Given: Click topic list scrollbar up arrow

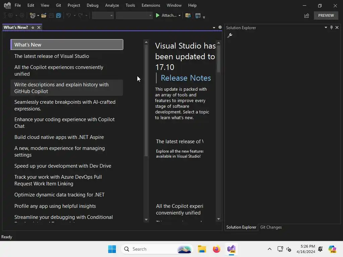Looking at the screenshot, I should pyautogui.click(x=146, y=42).
